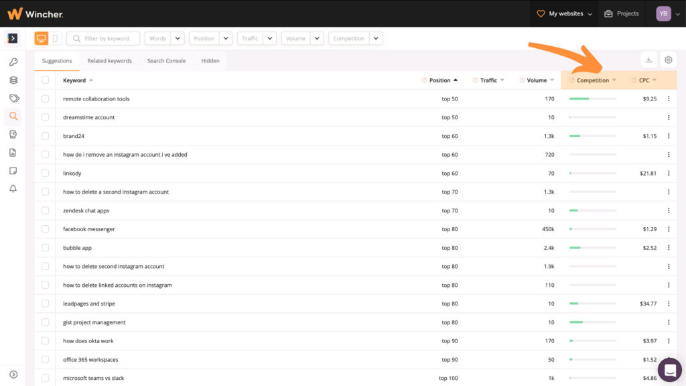The width and height of the screenshot is (686, 386).
Task: Check the zendesk chat apps row
Action: [45, 210]
